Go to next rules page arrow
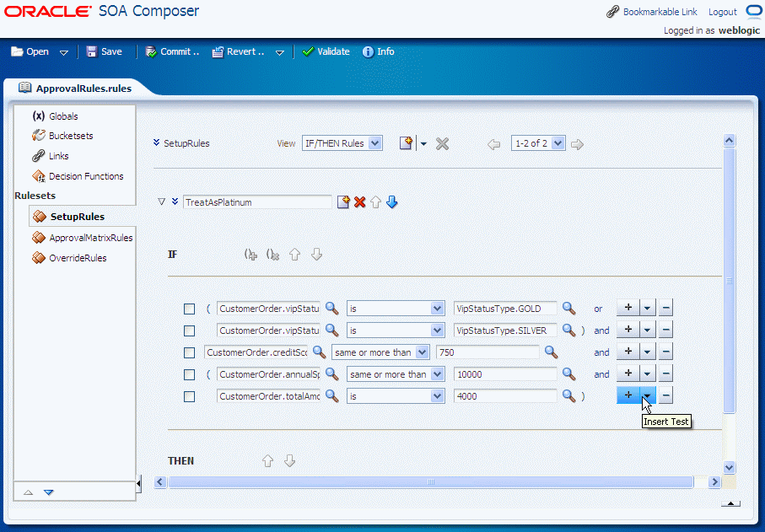The image size is (765, 532). [577, 144]
